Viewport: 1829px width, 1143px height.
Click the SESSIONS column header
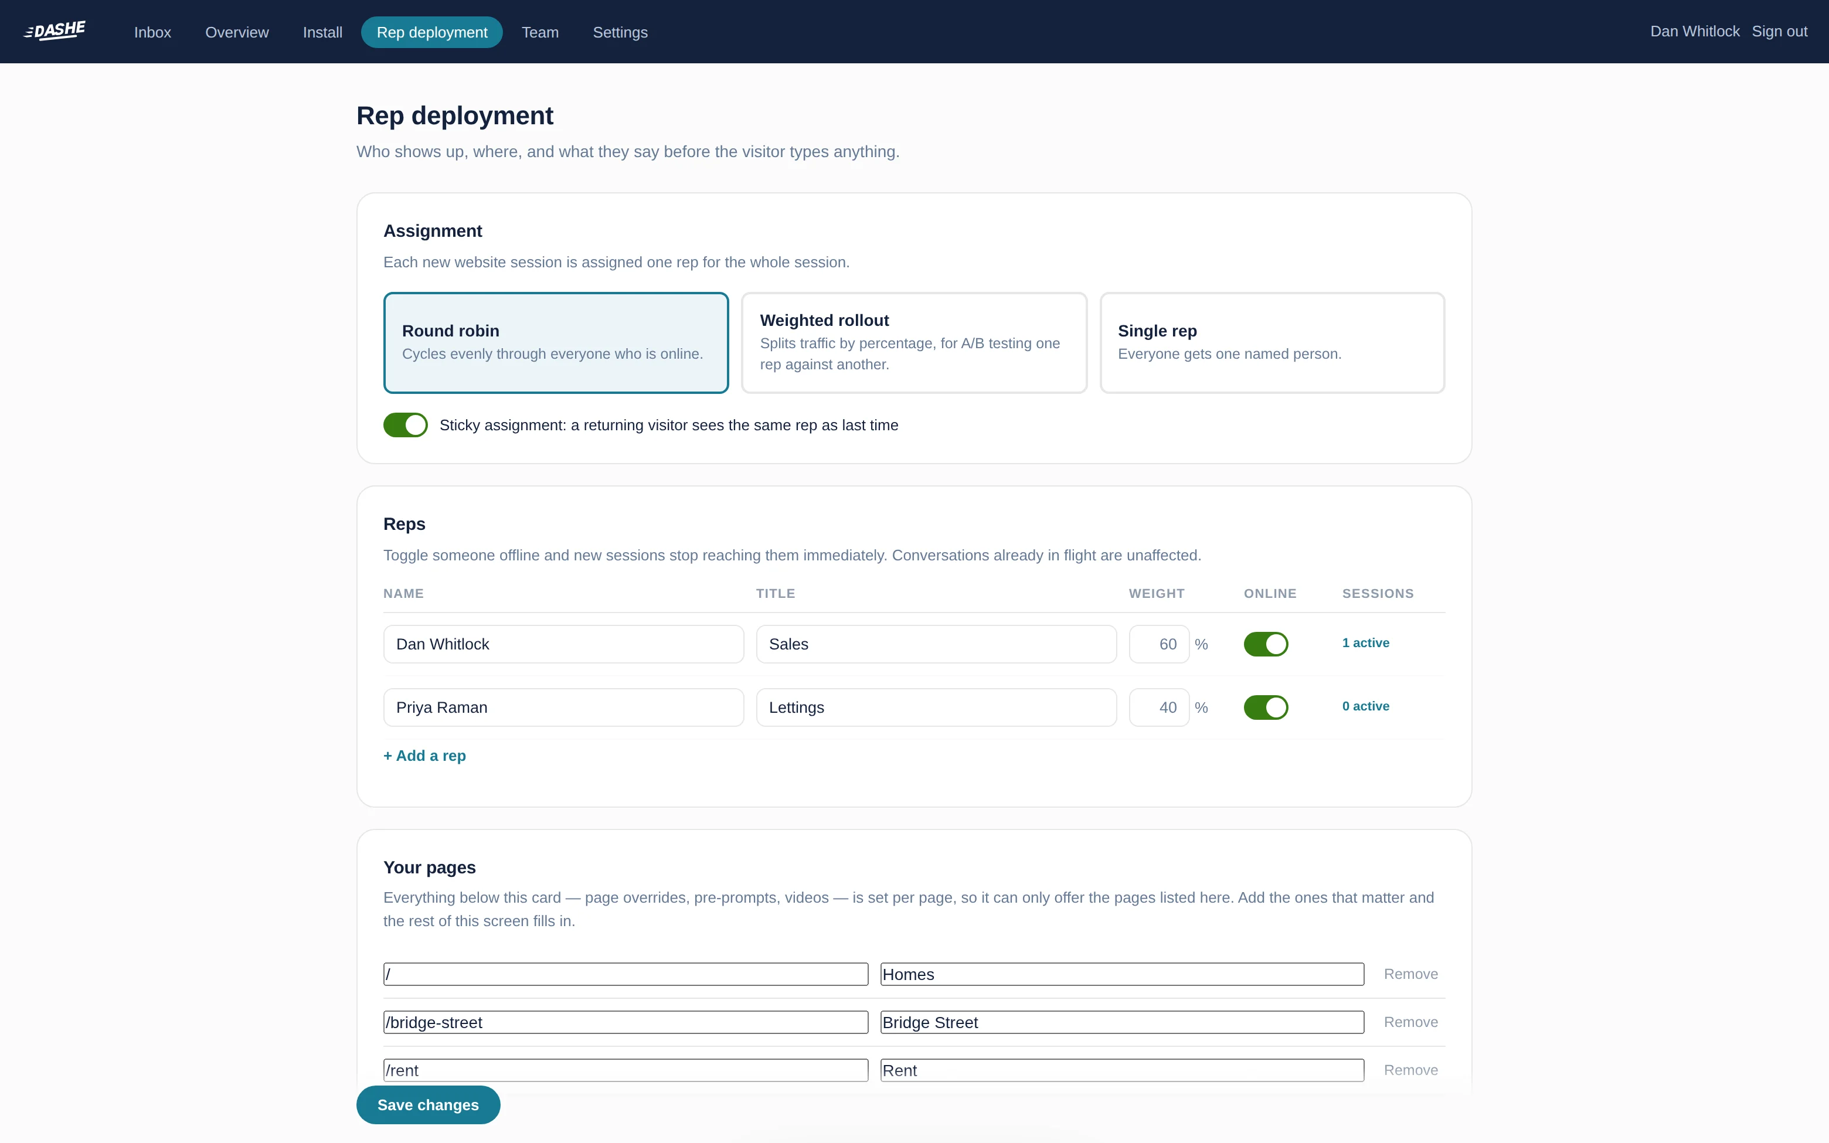[x=1378, y=593]
